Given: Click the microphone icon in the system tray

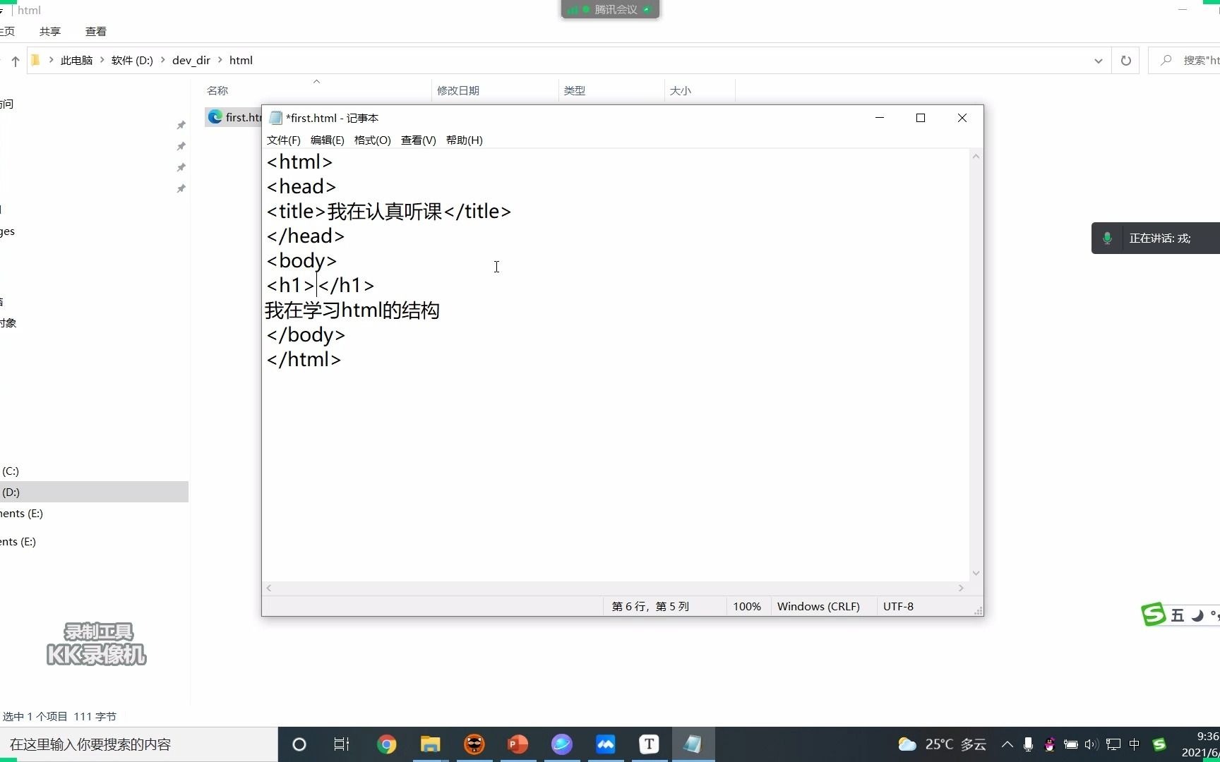Looking at the screenshot, I should pos(1027,744).
